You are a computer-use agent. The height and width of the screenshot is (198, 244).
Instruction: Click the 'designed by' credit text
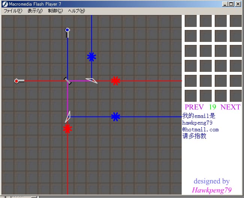coord(212,181)
